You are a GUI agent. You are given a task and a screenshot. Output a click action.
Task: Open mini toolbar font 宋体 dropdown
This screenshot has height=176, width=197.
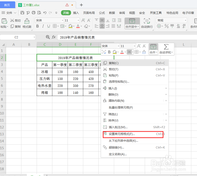118,46
